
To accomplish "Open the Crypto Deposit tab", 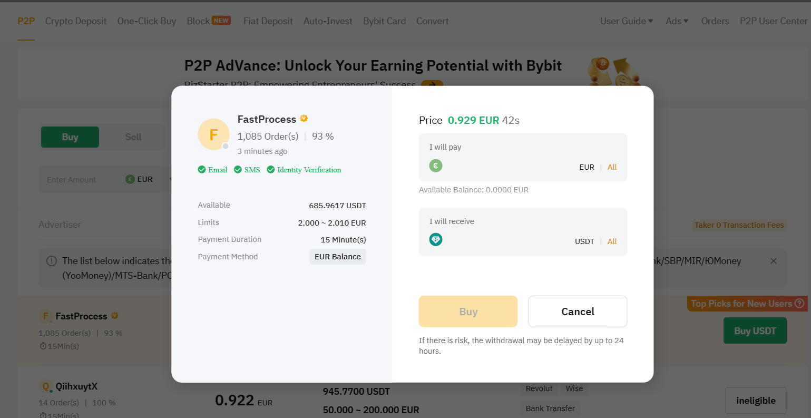I will (76, 21).
